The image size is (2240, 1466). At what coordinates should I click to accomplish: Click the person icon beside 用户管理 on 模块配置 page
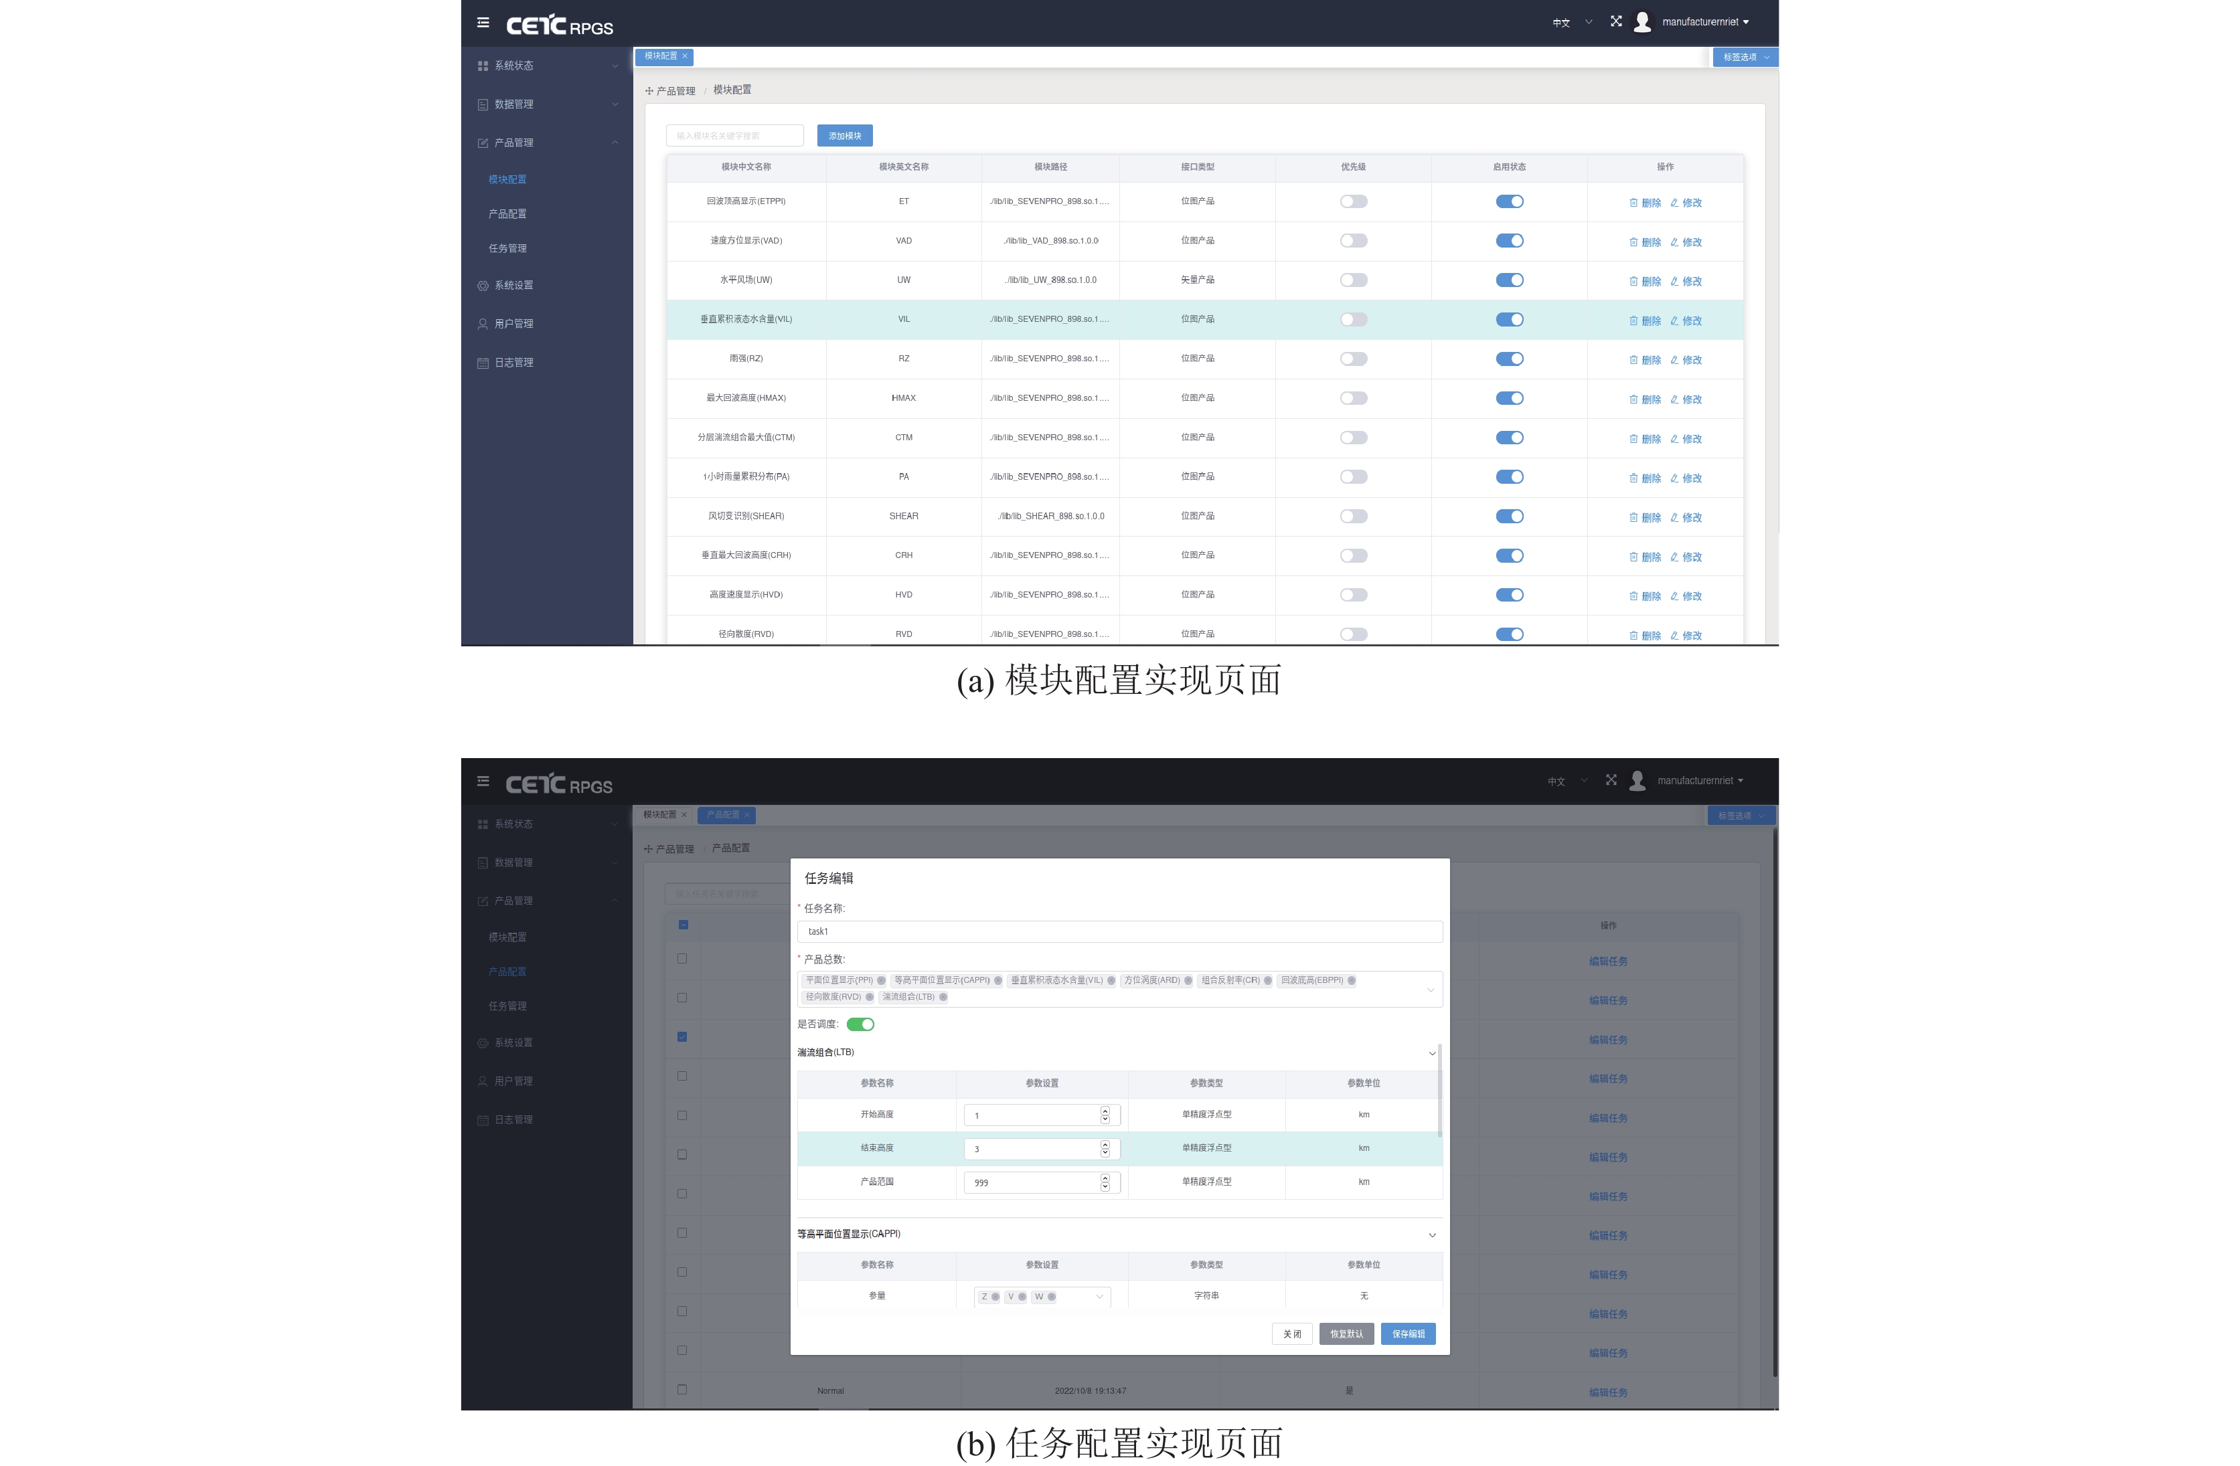pyautogui.click(x=483, y=325)
